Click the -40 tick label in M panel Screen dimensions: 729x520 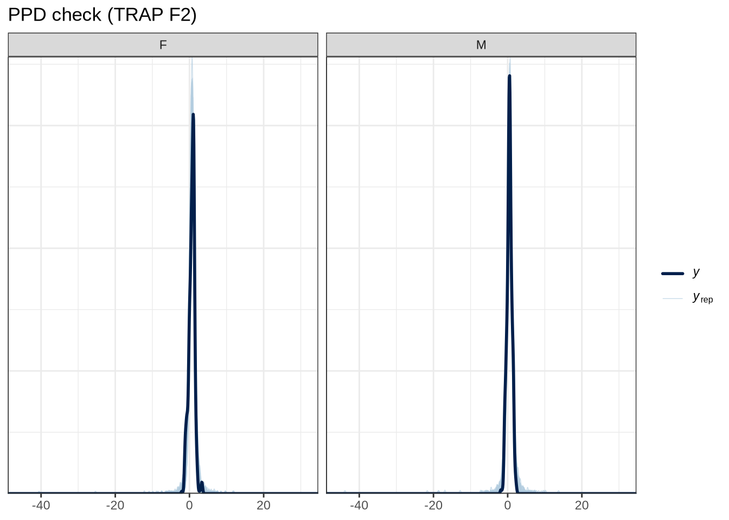359,506
